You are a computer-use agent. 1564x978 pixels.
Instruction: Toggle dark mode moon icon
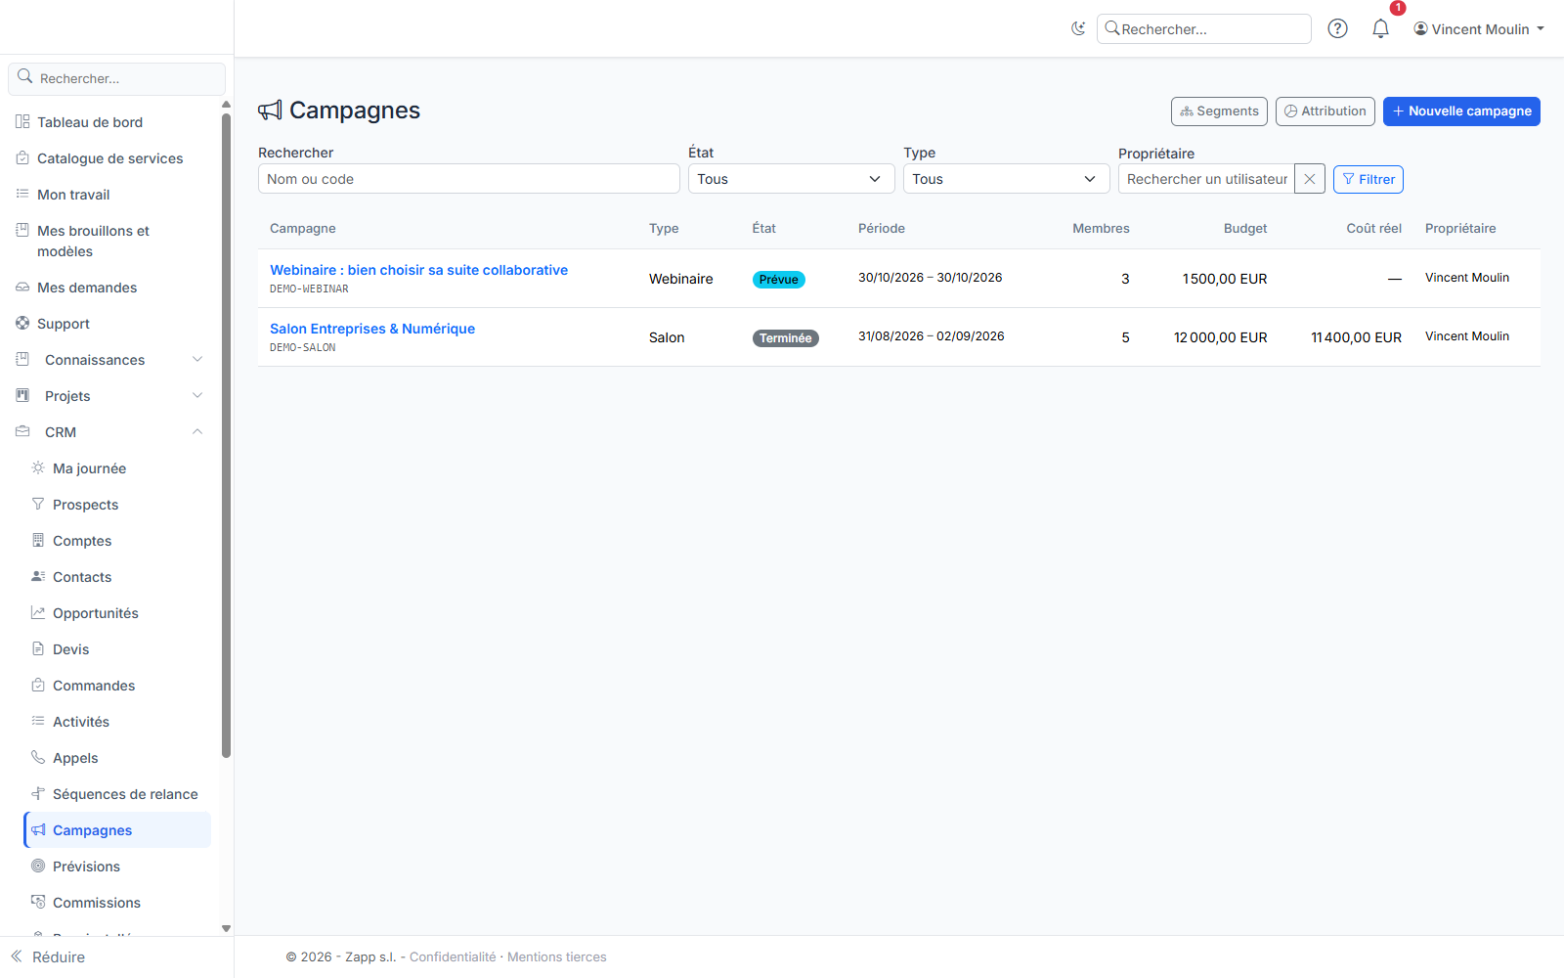coord(1078,28)
